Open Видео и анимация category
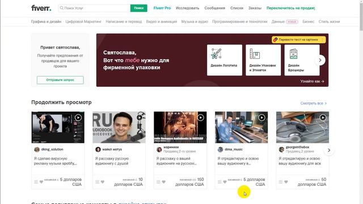 point(162,22)
